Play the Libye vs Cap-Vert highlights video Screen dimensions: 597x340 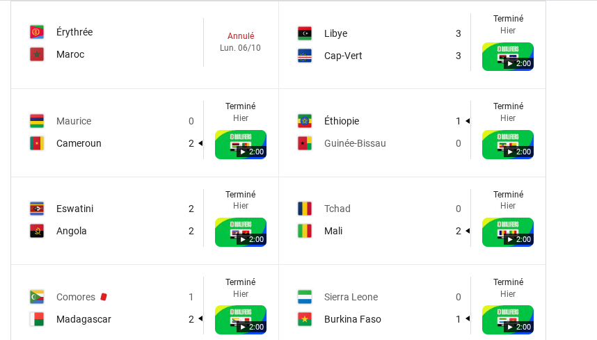click(508, 56)
